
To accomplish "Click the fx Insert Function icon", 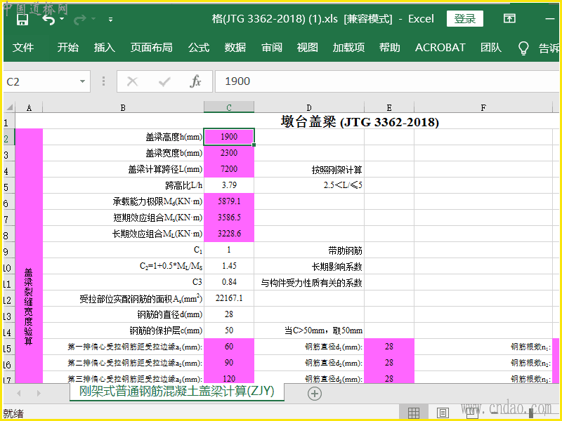I will coord(195,81).
